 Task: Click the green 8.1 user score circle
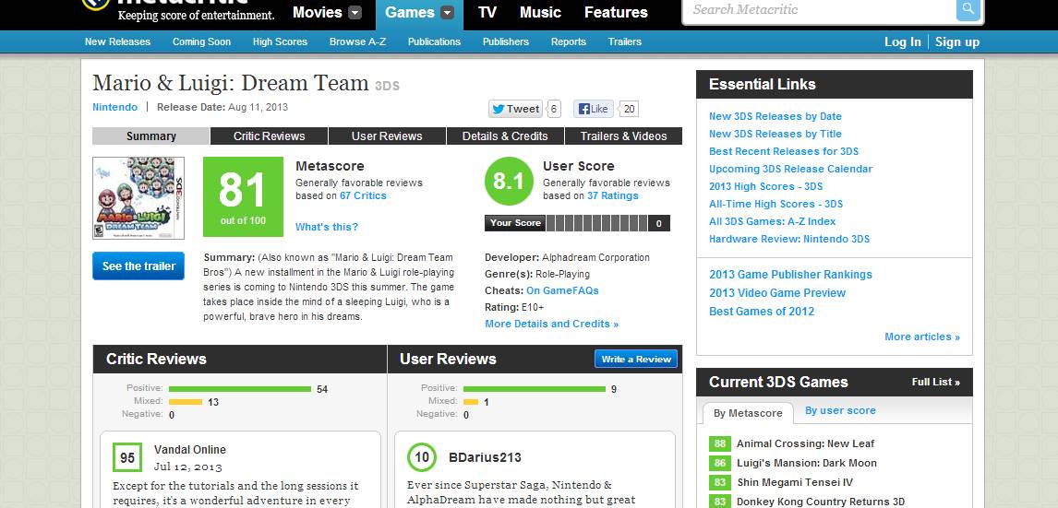click(509, 182)
